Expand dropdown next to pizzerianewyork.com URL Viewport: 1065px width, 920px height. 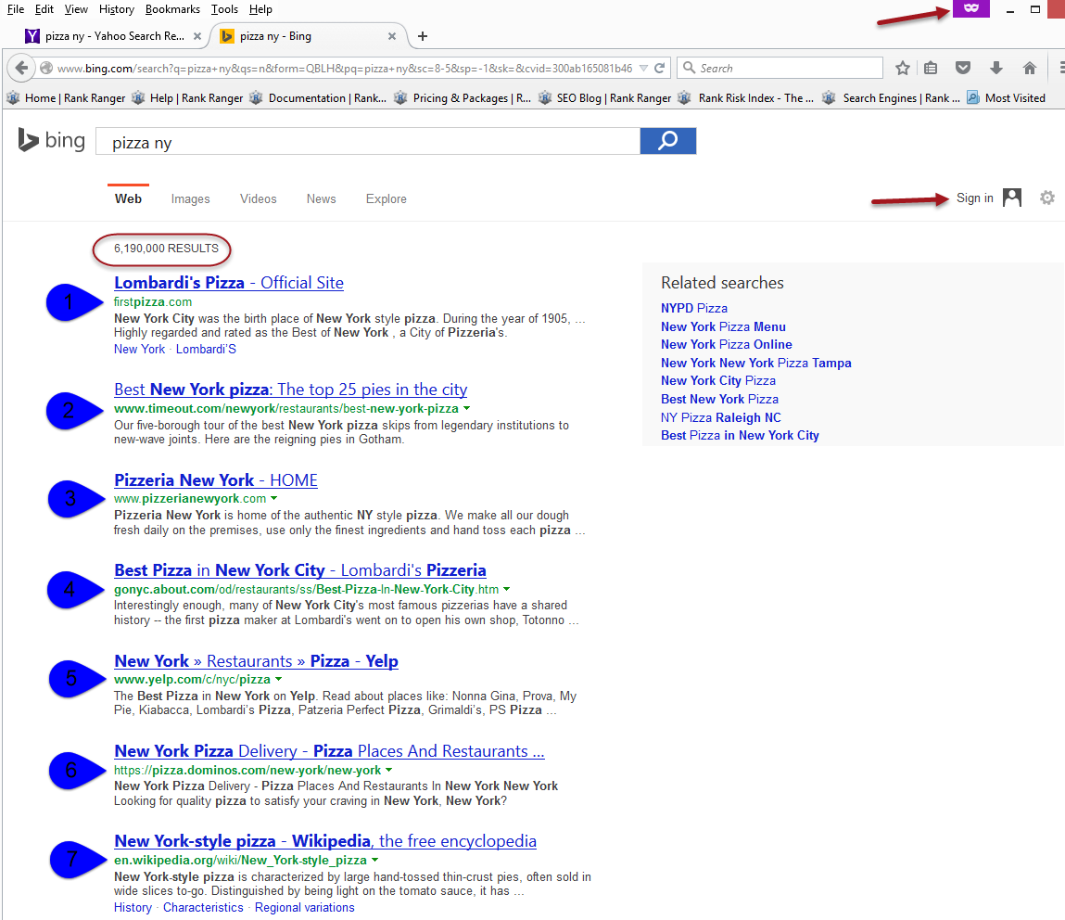pyautogui.click(x=273, y=498)
